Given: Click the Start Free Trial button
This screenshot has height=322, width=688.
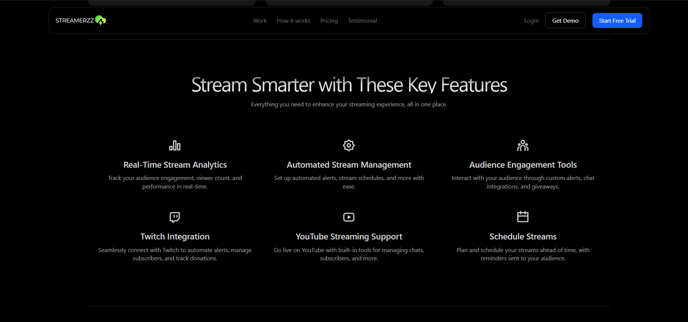Looking at the screenshot, I should (x=617, y=20).
